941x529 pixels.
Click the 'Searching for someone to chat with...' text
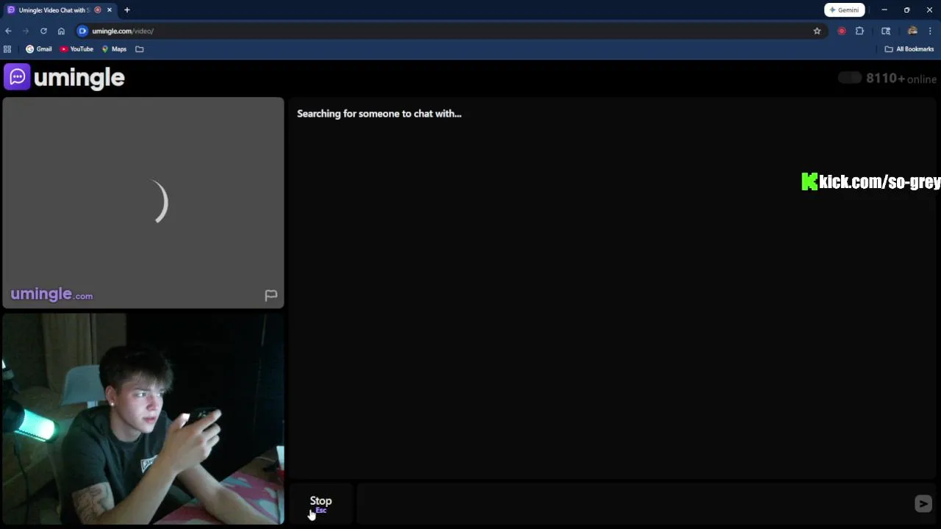pos(379,114)
